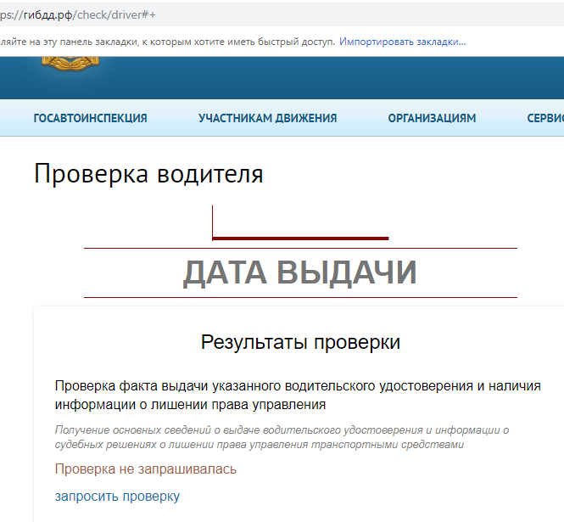The width and height of the screenshot is (564, 522).
Task: Click the ДАТА ВЫДАЧИ label
Action: click(x=299, y=272)
